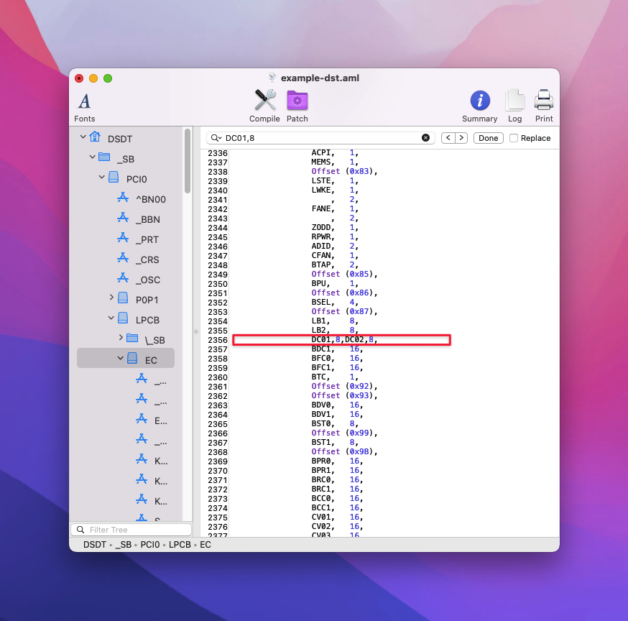The width and height of the screenshot is (628, 621).
Task: Clear the search field text
Action: 425,138
